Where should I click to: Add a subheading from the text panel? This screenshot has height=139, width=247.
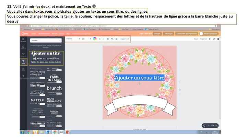46,58
